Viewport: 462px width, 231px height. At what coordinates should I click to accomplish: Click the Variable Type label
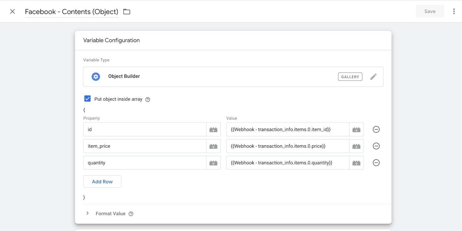coord(96,60)
